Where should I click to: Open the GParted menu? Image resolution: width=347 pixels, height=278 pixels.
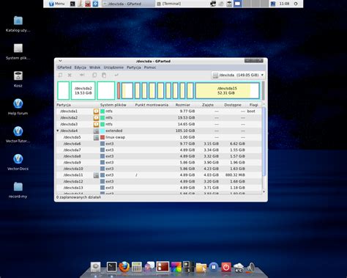coord(64,67)
